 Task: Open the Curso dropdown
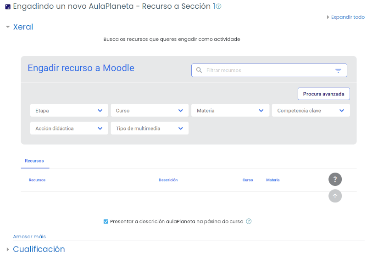point(150,111)
